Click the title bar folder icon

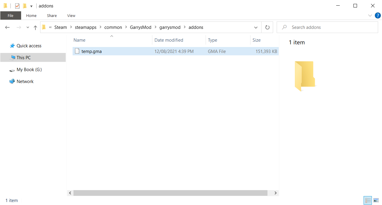[6, 6]
